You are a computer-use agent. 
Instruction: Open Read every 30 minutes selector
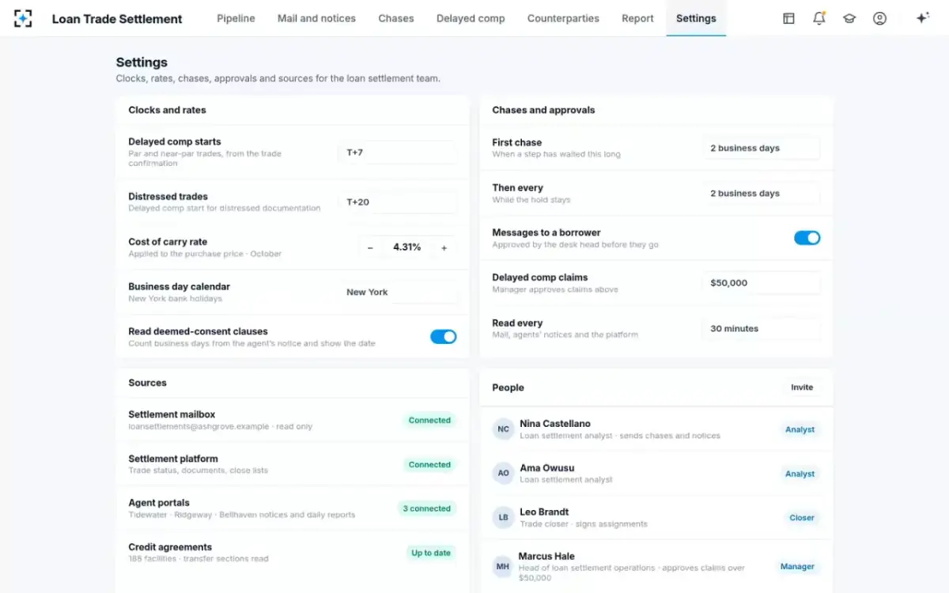tap(762, 329)
